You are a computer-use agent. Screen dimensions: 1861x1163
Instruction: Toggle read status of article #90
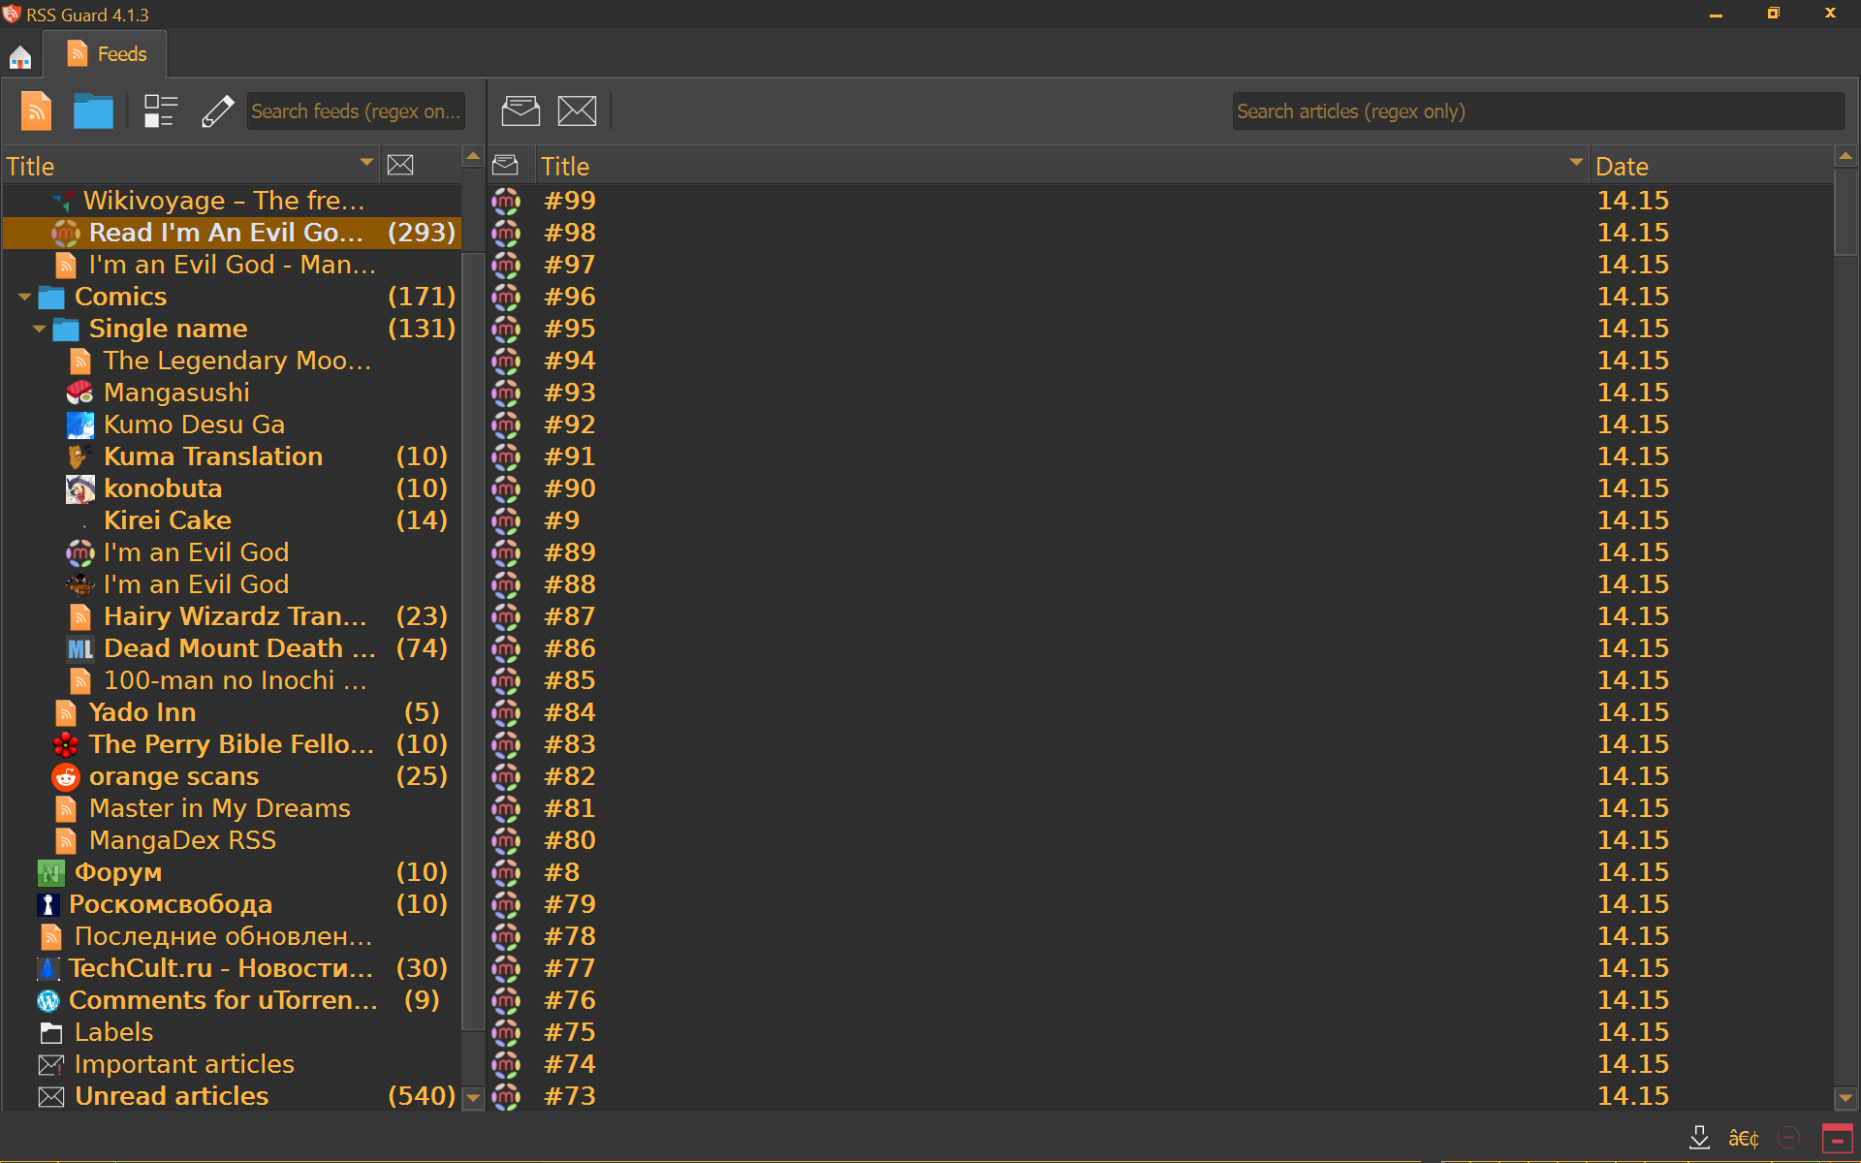coord(506,488)
